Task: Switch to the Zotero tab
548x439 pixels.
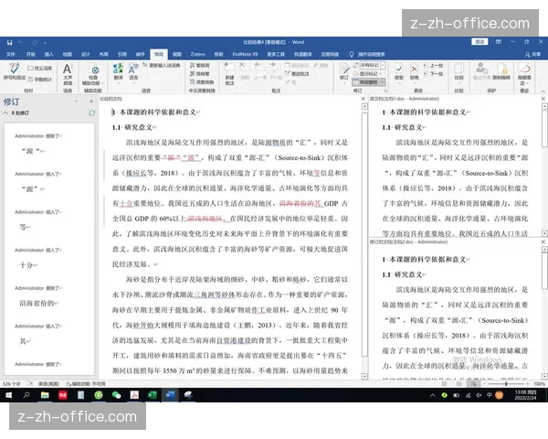Action: point(198,54)
